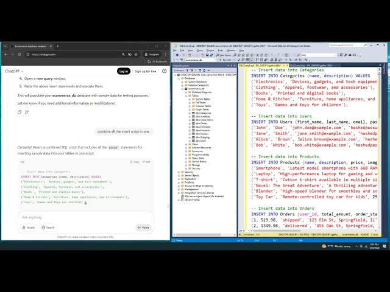Click the Parse checkmark icon beside Execute
390x292 pixels.
click(239, 60)
